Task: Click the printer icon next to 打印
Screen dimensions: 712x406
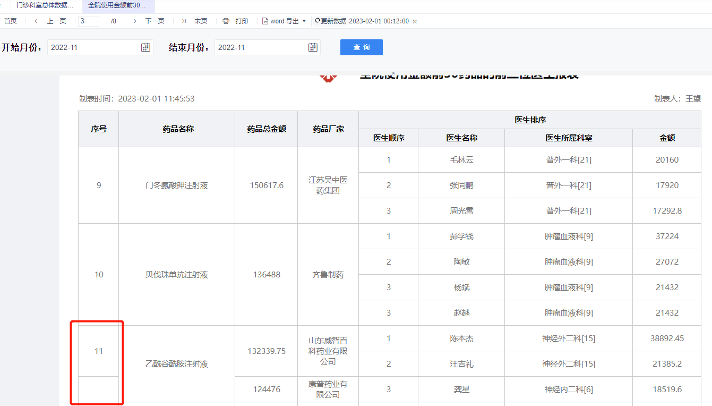Action: click(226, 21)
